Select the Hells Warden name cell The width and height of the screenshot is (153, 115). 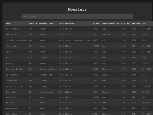tap(13, 29)
